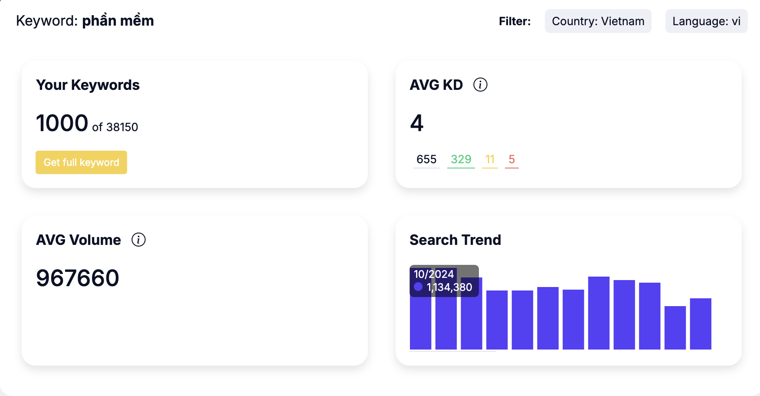760x396 pixels.
Task: Click the 1,134,380 tooltip value
Action: pyautogui.click(x=449, y=287)
